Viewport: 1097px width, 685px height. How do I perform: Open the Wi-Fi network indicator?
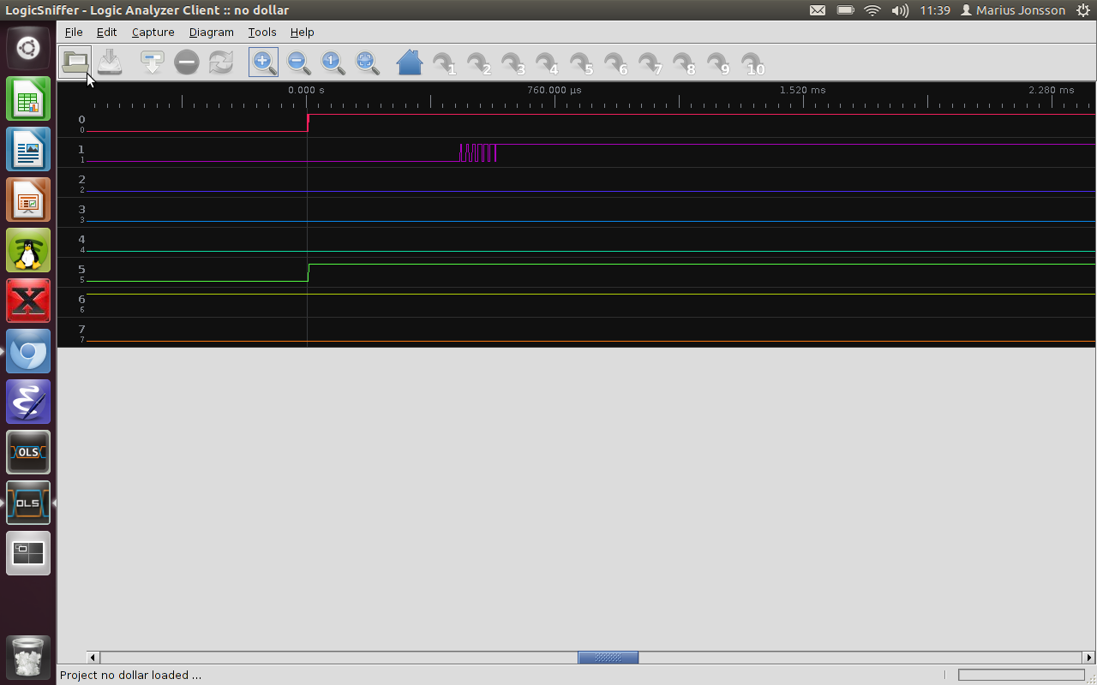[x=872, y=10]
